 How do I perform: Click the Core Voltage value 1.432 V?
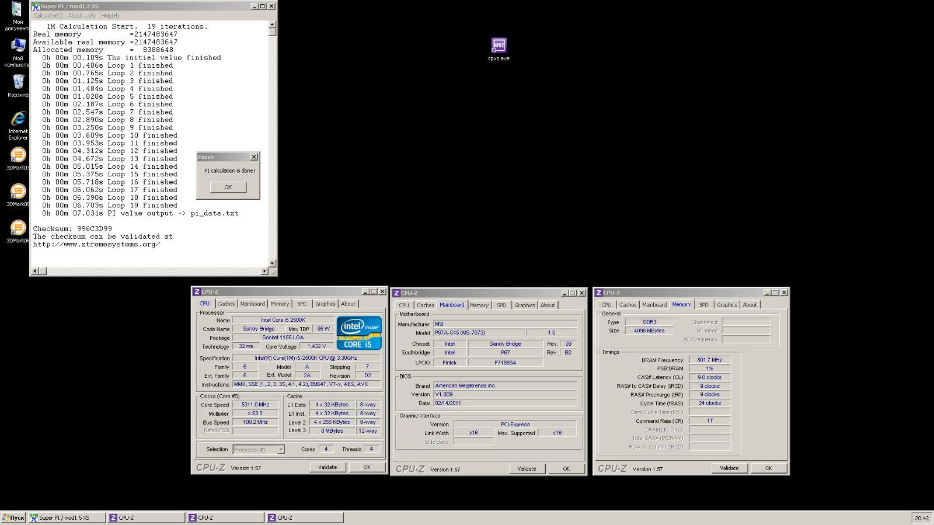316,346
